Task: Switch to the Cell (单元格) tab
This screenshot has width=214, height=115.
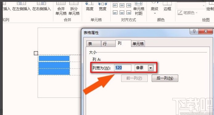Action: tap(138, 44)
